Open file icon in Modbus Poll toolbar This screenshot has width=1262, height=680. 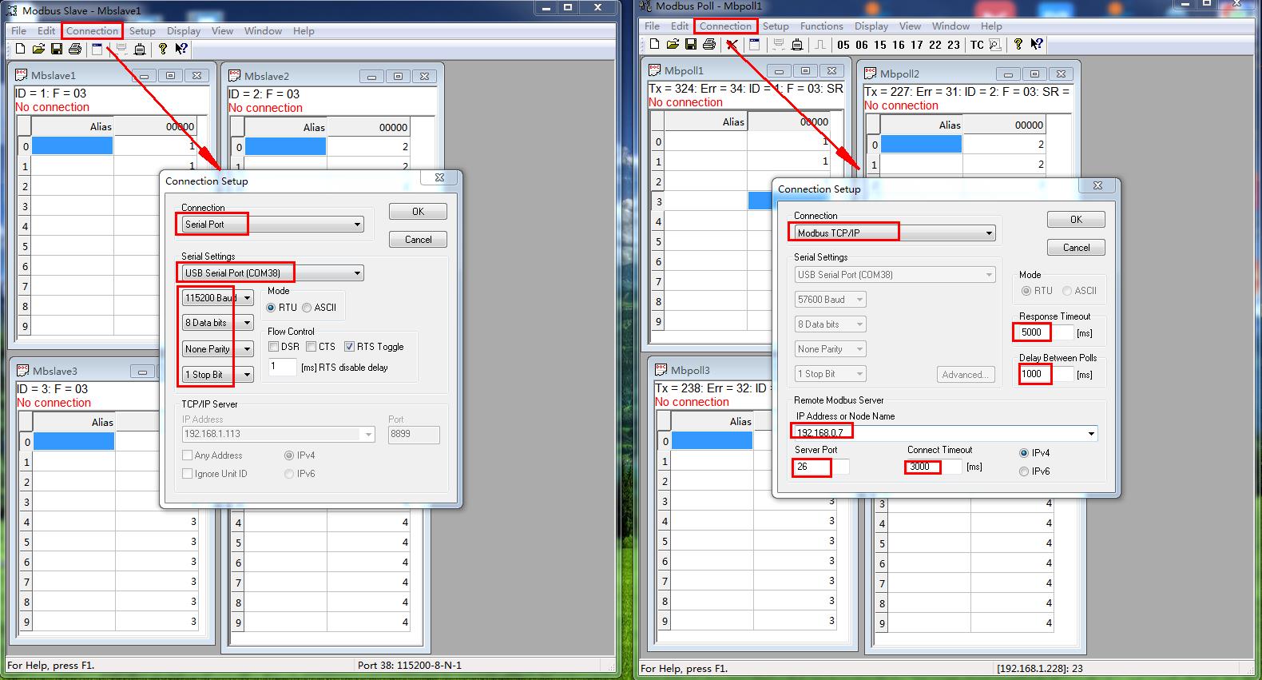pyautogui.click(x=673, y=45)
